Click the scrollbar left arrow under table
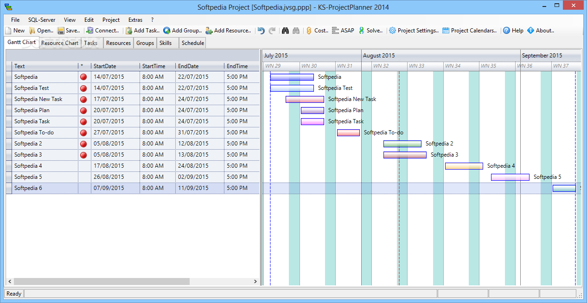The image size is (587, 303). point(9,281)
